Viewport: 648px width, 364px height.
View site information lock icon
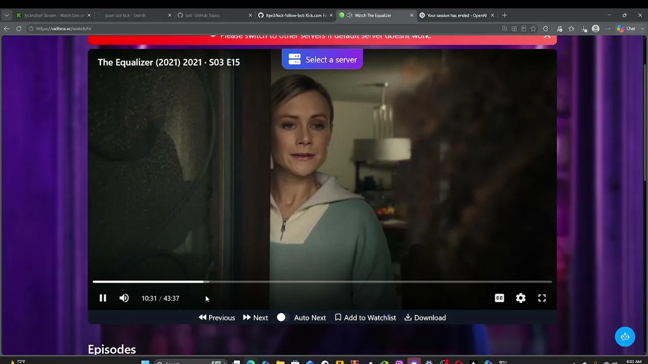31,29
